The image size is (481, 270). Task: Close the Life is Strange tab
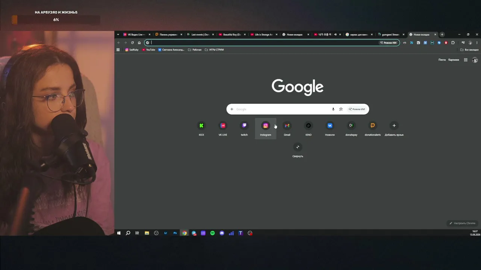point(277,34)
